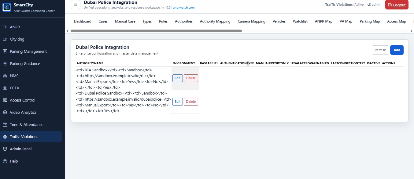Screen dimensions: 414x179
Task: Click the left arrow of tab scrollbar
Action: point(68,31)
